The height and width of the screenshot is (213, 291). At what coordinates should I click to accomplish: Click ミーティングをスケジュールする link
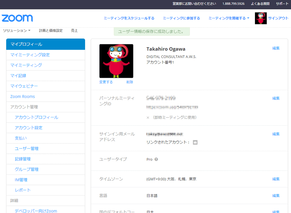pos(129,18)
